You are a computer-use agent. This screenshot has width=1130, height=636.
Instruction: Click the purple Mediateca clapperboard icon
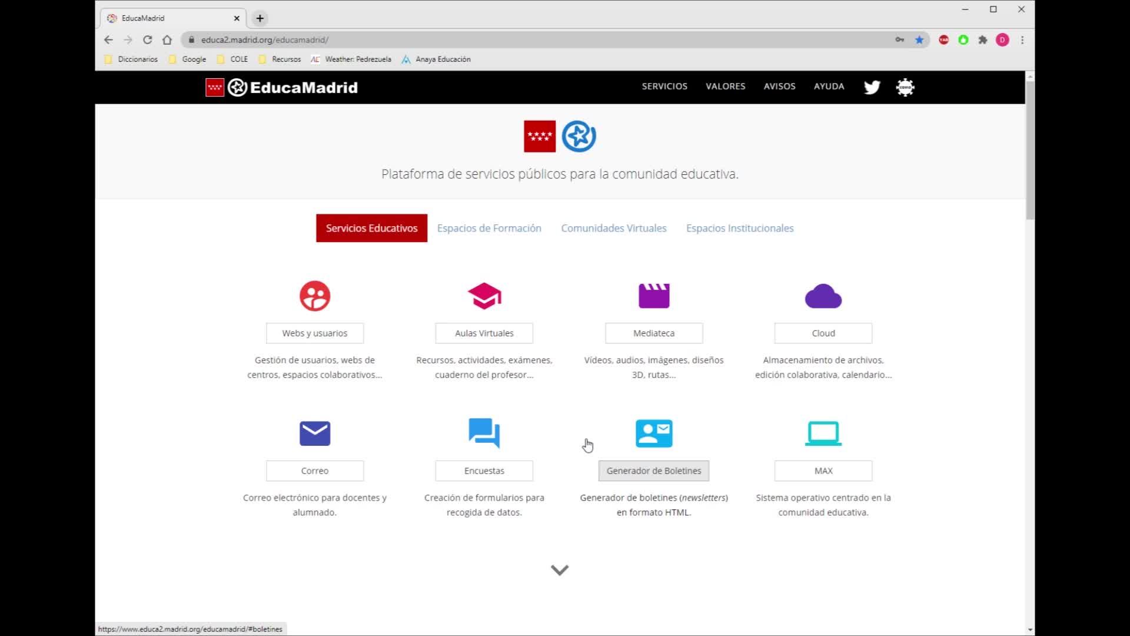[x=653, y=296]
